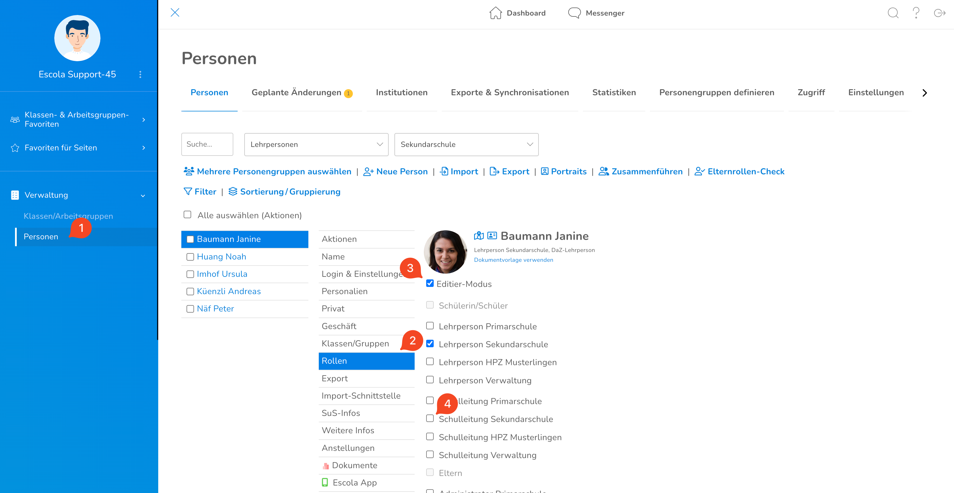Click the map icon beside Baumann Janine
This screenshot has width=954, height=493.
(479, 236)
